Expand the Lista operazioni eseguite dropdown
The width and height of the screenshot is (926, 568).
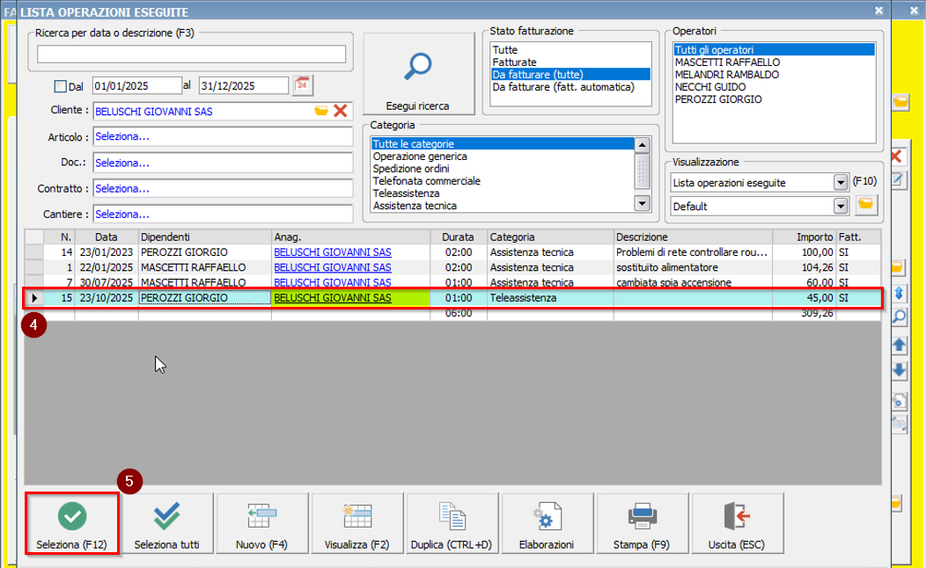tap(840, 182)
